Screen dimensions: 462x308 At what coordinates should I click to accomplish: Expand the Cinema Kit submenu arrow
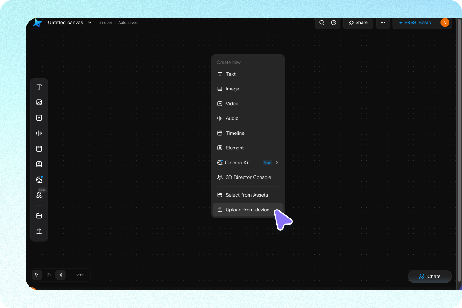pos(277,163)
